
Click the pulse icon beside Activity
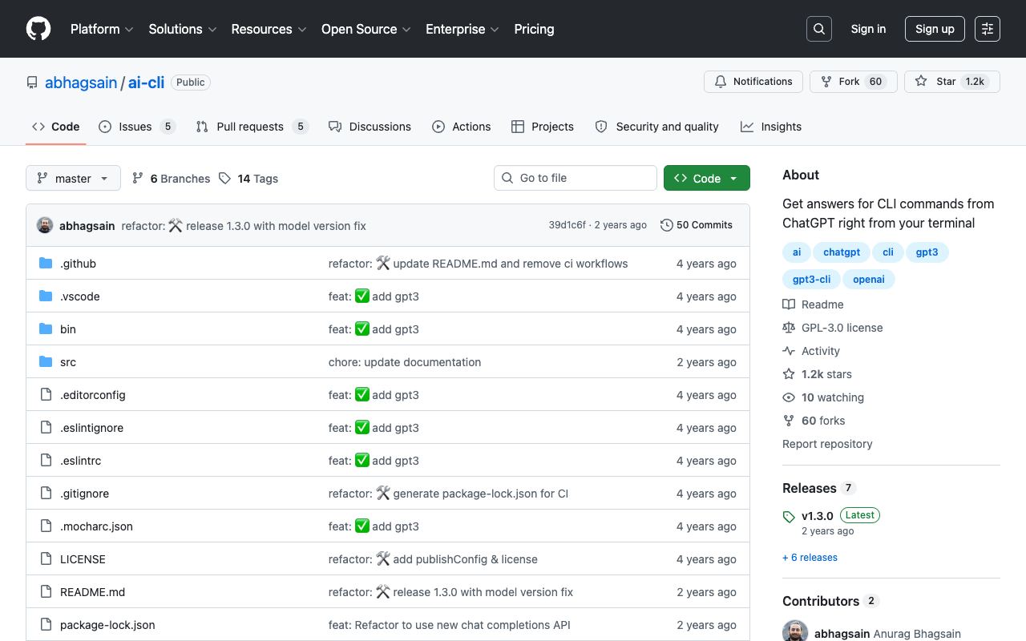(x=789, y=351)
